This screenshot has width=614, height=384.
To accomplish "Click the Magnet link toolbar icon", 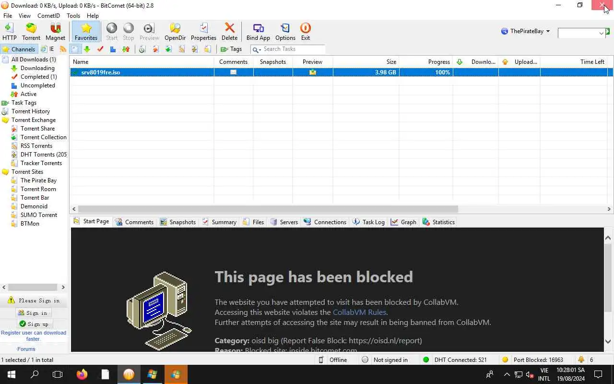I will 55,32.
